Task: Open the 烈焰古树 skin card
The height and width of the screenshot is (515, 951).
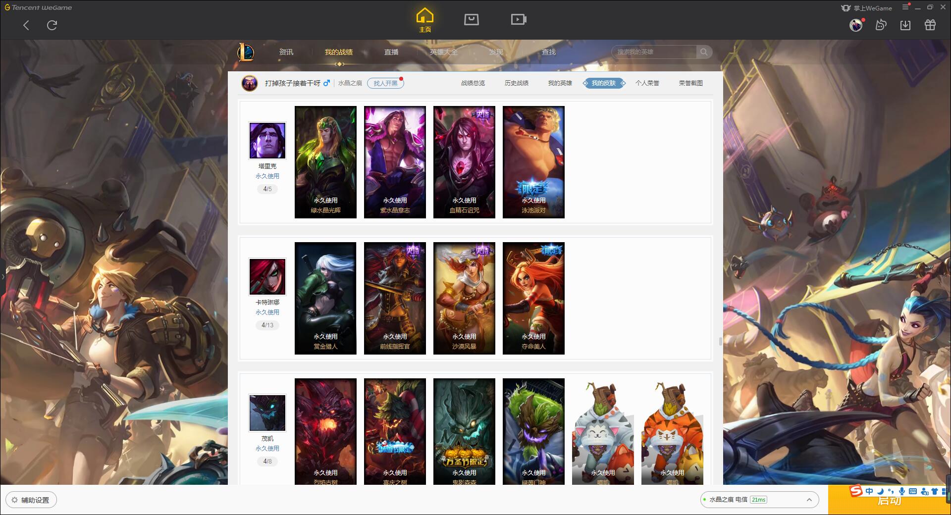Action: (325, 431)
